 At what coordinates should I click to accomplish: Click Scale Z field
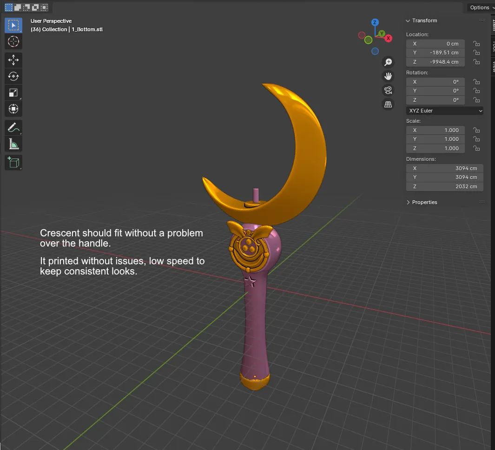[x=436, y=148]
